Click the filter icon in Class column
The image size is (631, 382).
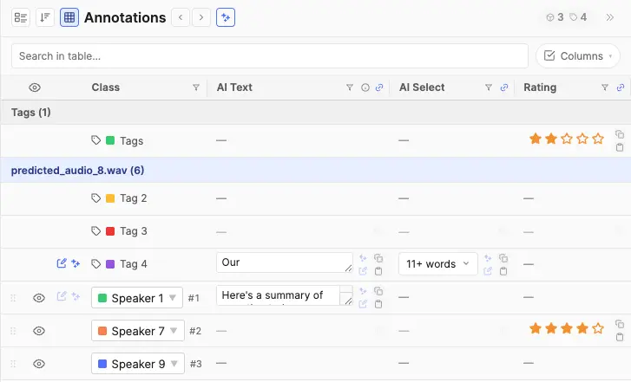click(x=196, y=87)
